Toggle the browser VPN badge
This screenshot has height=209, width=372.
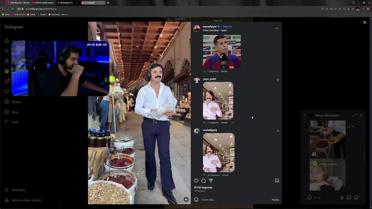click(x=19, y=9)
